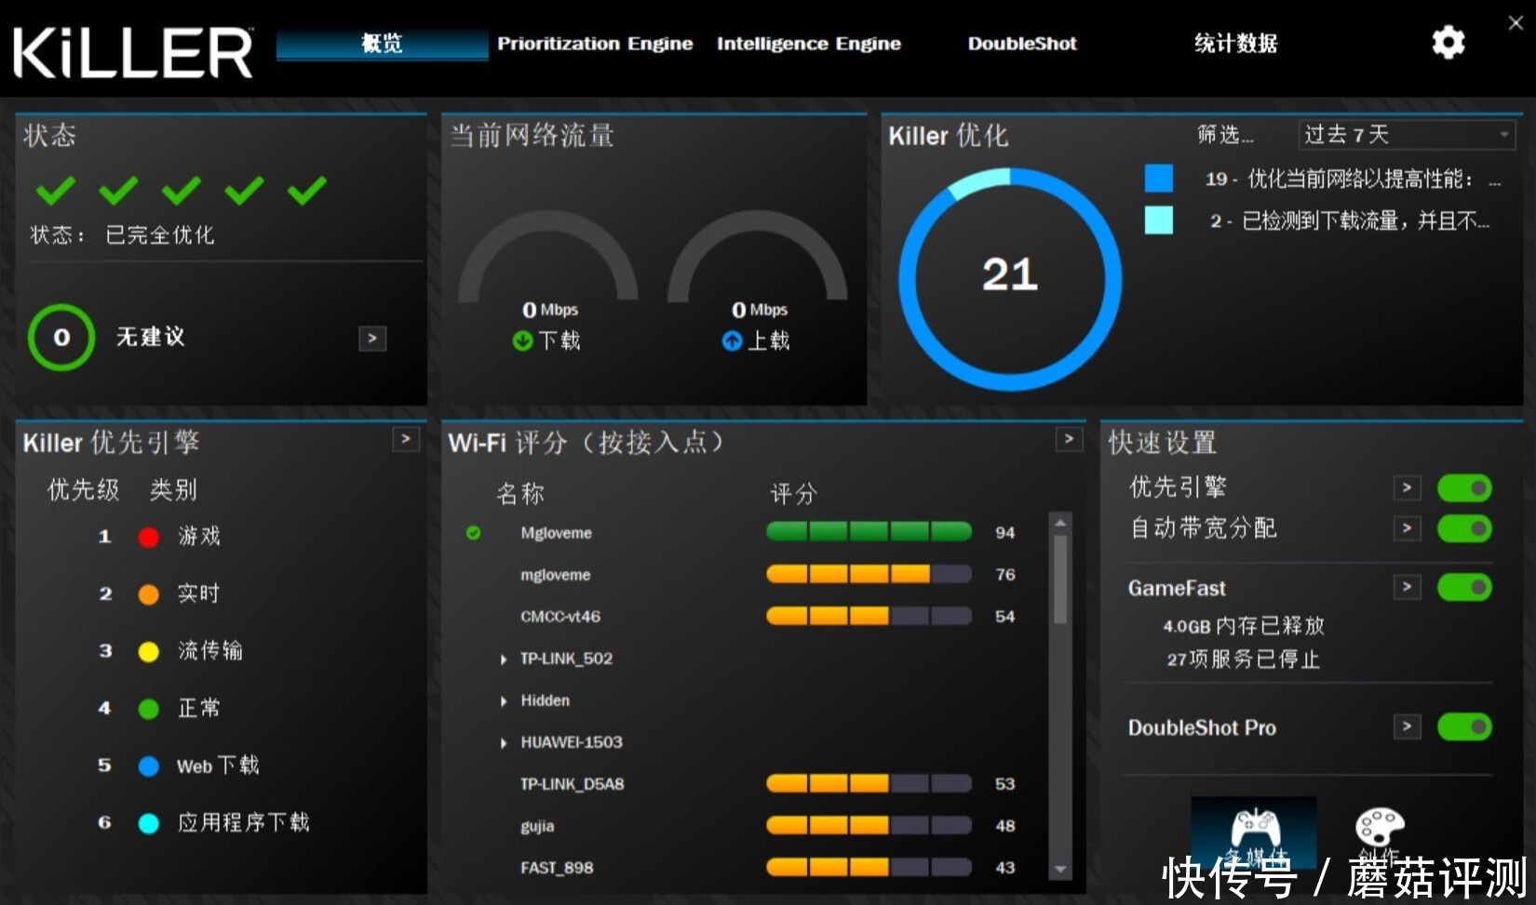This screenshot has width=1536, height=905.
Task: Disable the GameFast toggle
Action: pos(1464,587)
